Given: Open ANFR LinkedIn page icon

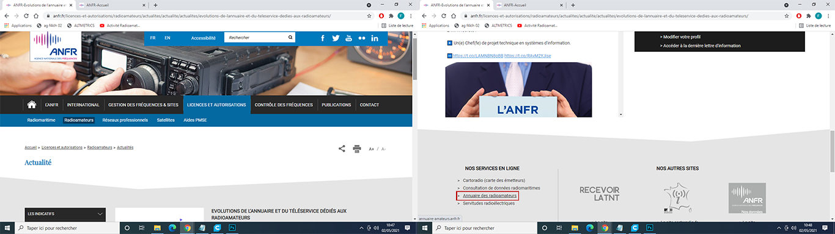Looking at the screenshot, I should coord(375,38).
